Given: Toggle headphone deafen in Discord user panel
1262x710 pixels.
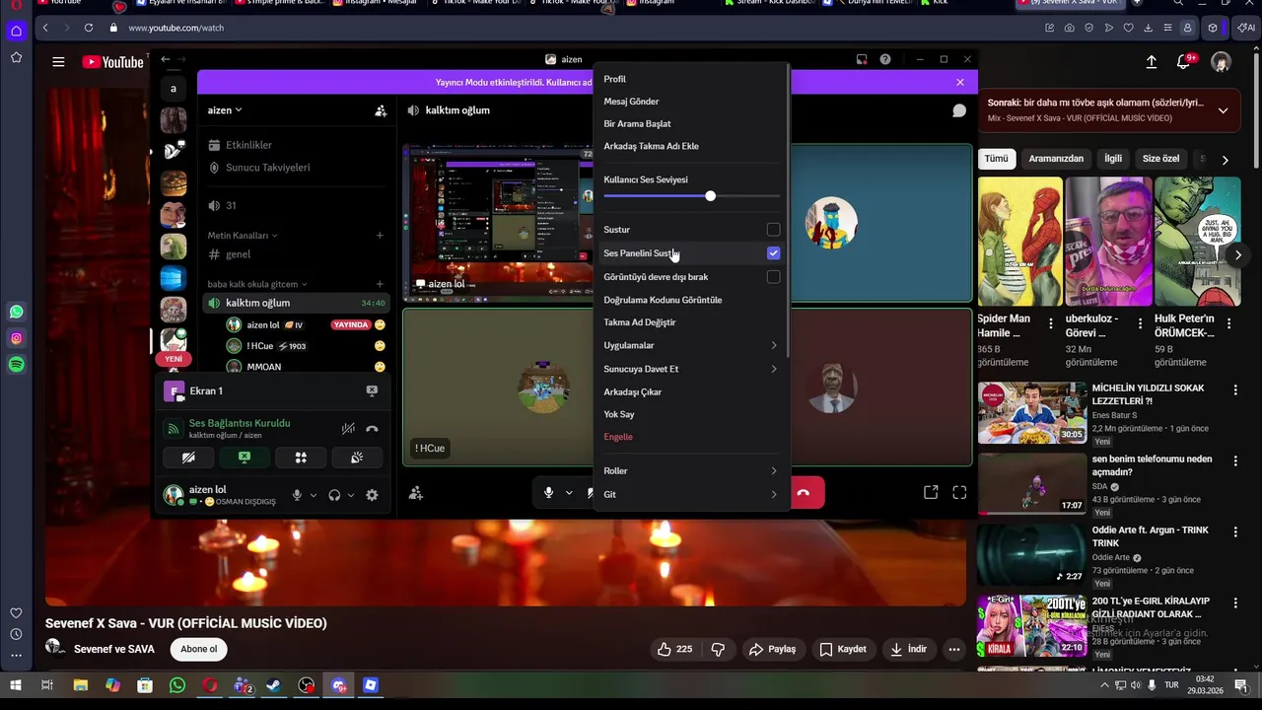Looking at the screenshot, I should click(334, 495).
